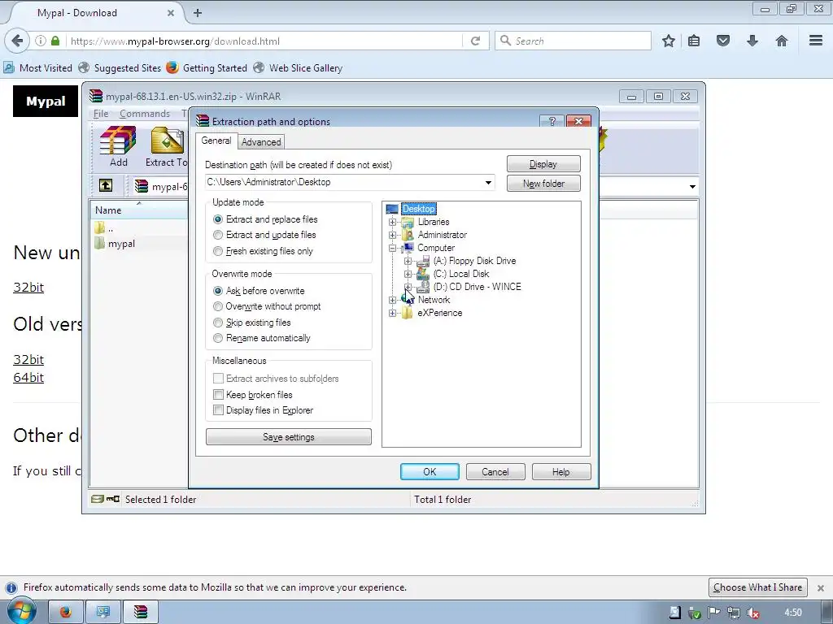Cancel the extraction dialog
Image resolution: width=833 pixels, height=624 pixels.
click(x=495, y=472)
